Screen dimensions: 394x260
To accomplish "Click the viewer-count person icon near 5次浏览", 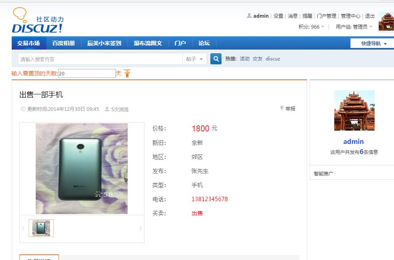I will point(107,109).
